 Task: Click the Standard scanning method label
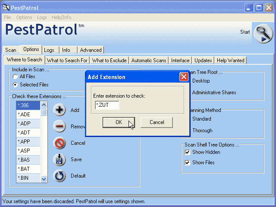[202, 119]
